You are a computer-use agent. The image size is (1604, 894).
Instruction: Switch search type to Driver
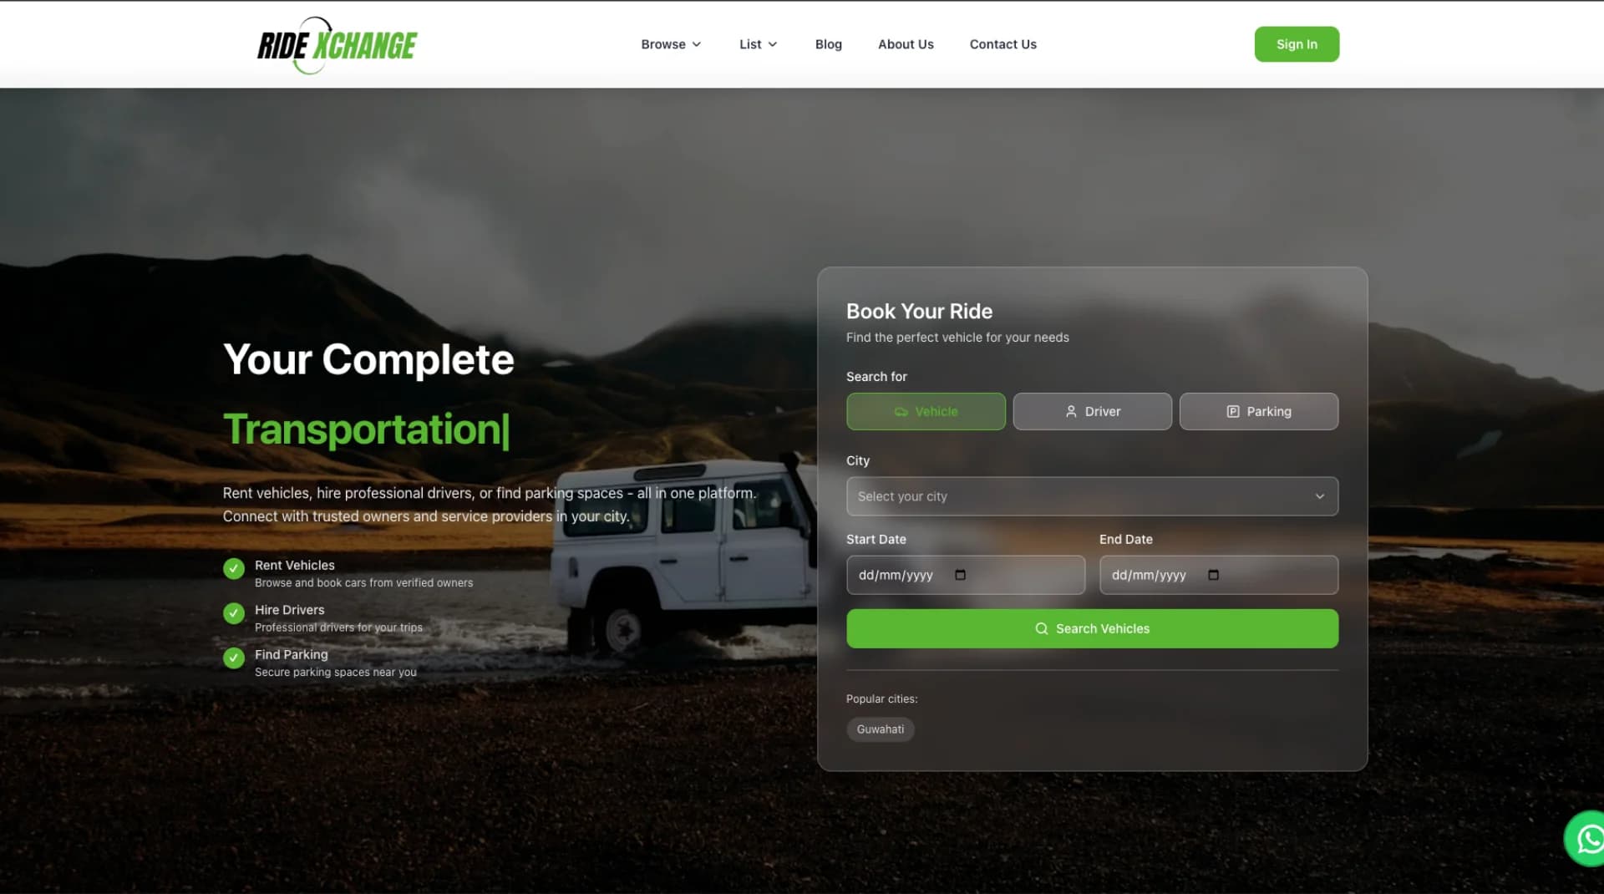1092,412
